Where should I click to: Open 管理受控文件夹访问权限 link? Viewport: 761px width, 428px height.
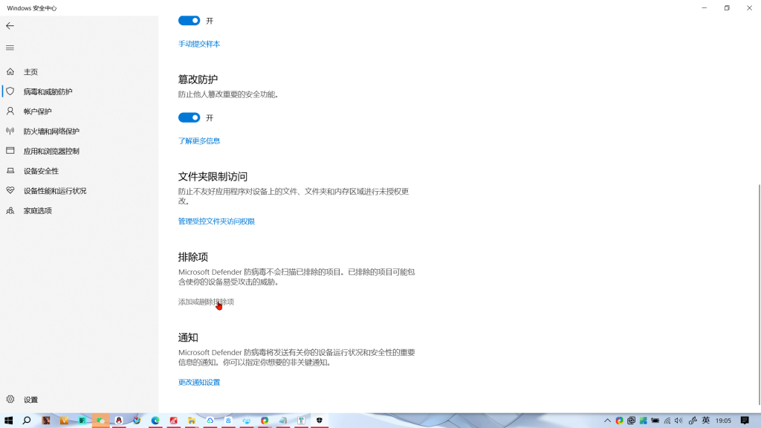coord(216,221)
